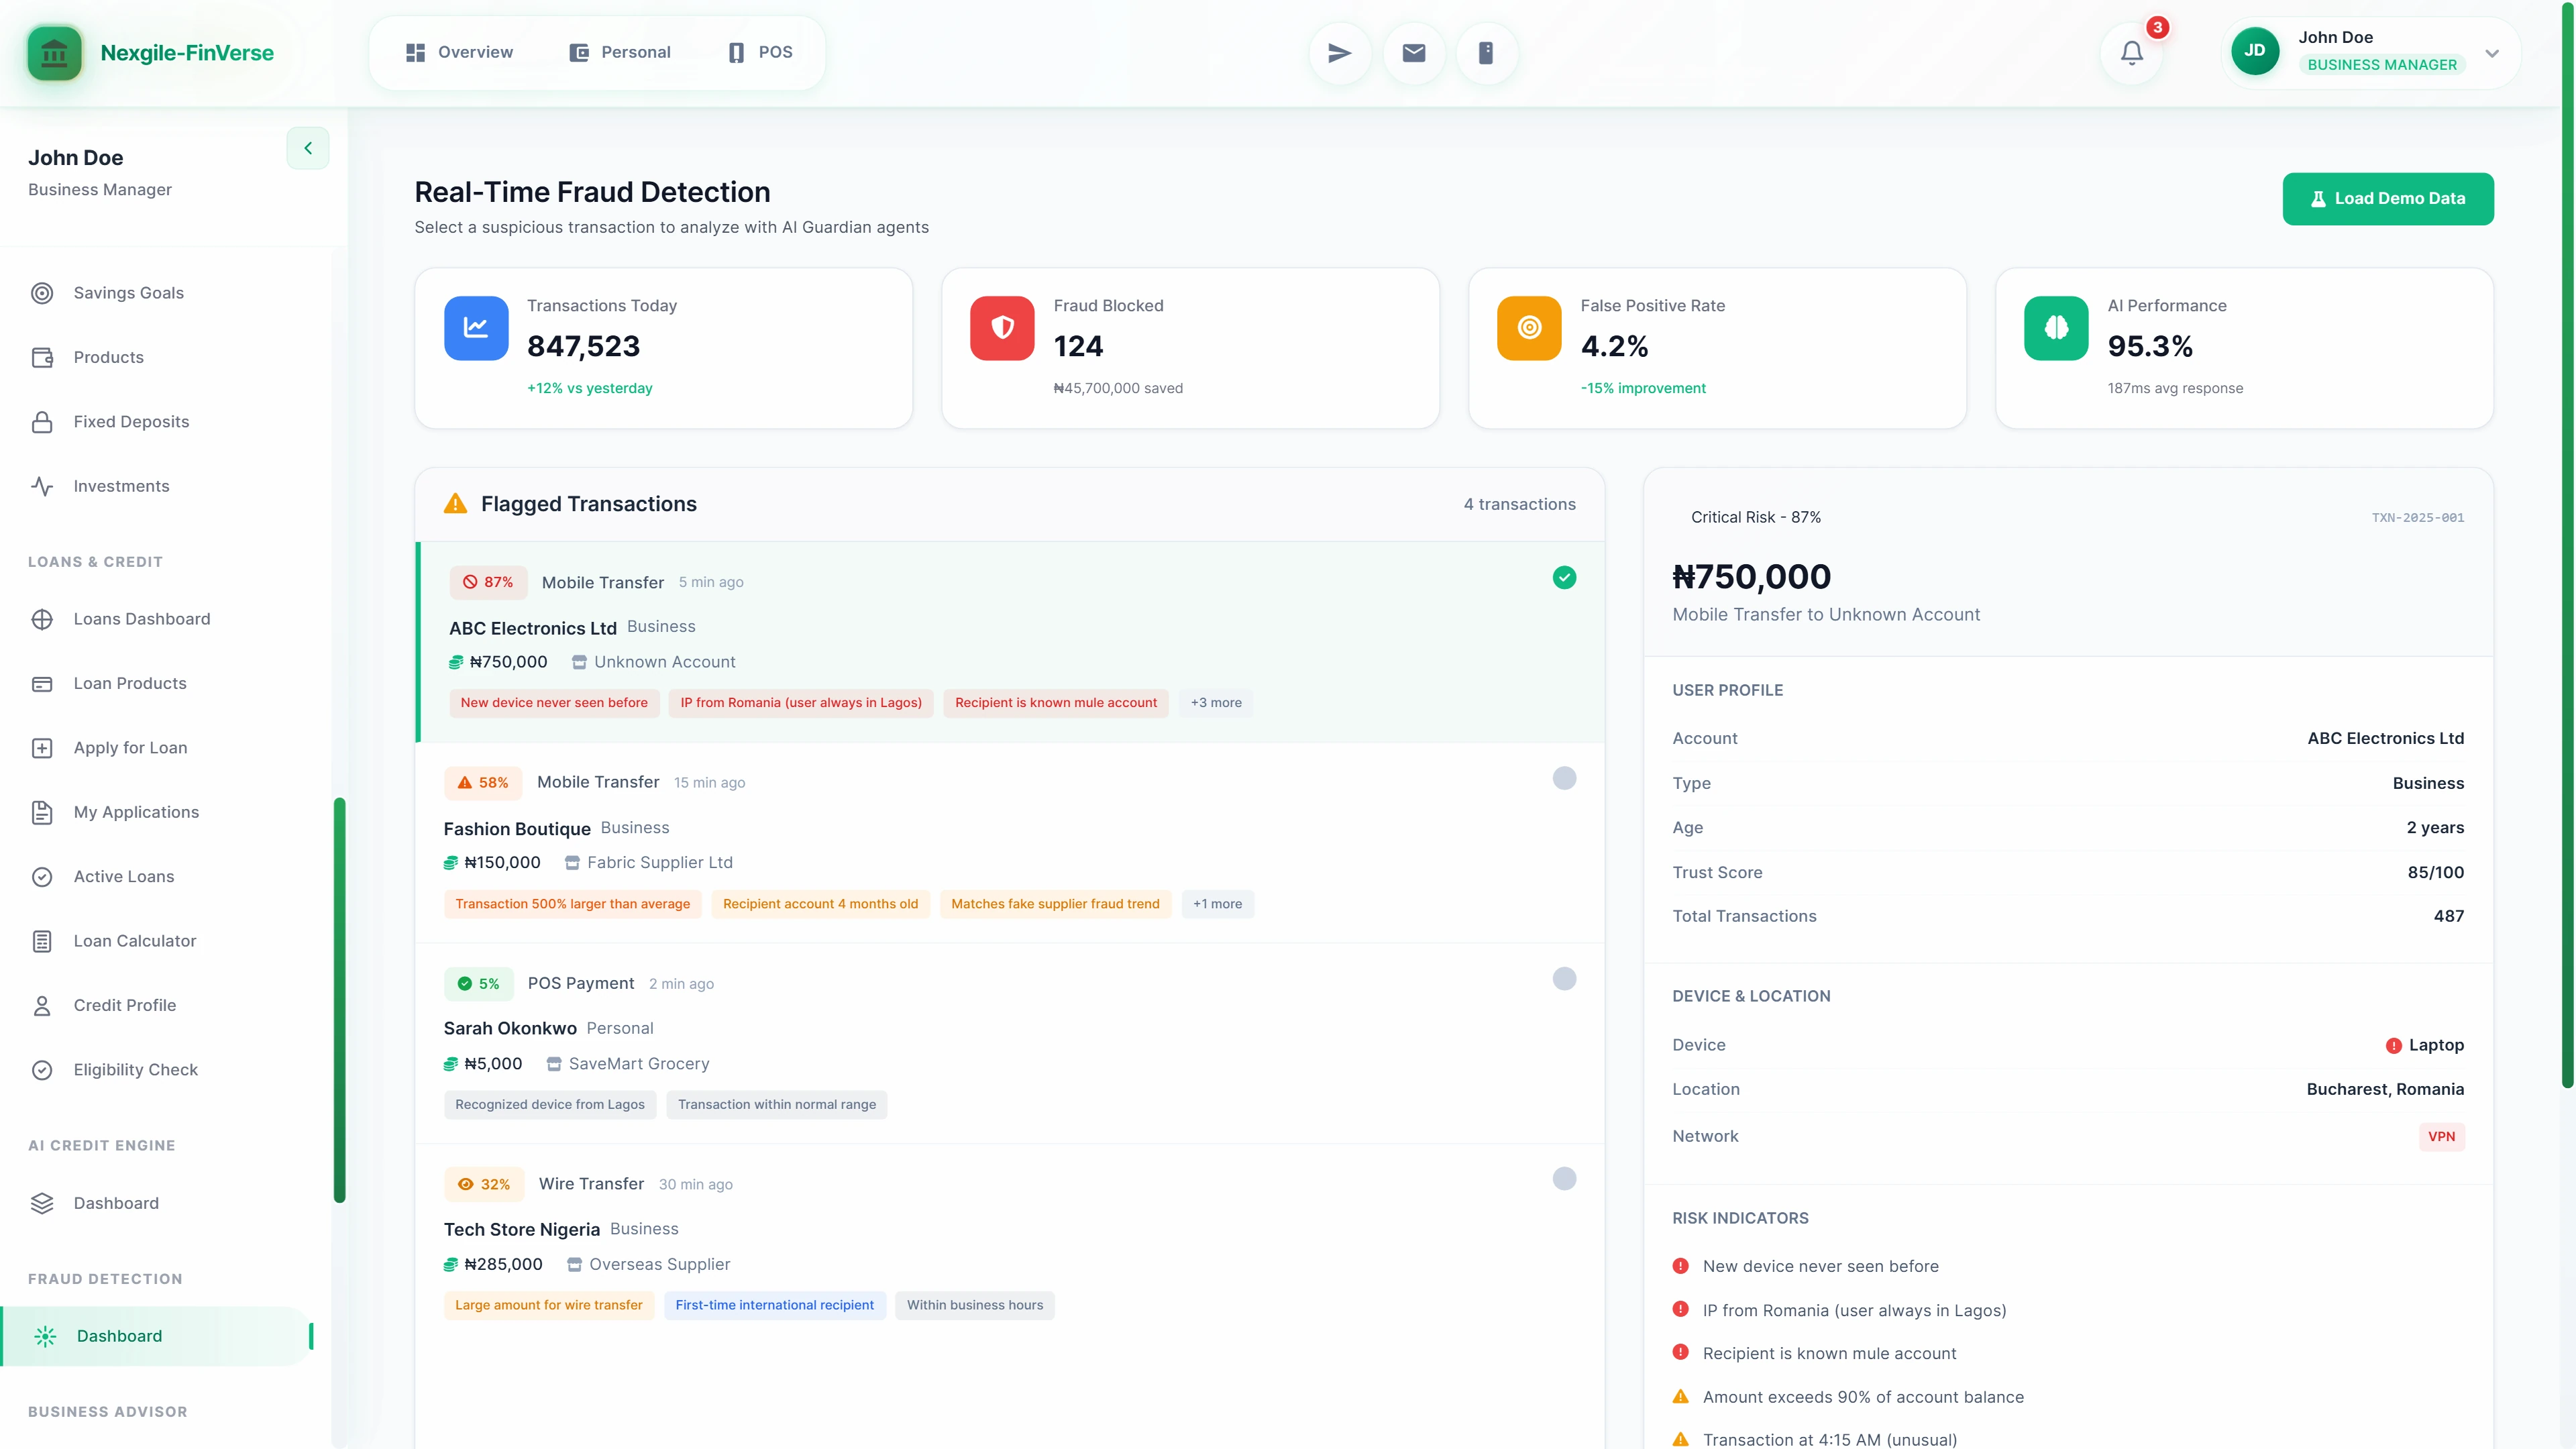Open the Savings Goals section

[127, 292]
